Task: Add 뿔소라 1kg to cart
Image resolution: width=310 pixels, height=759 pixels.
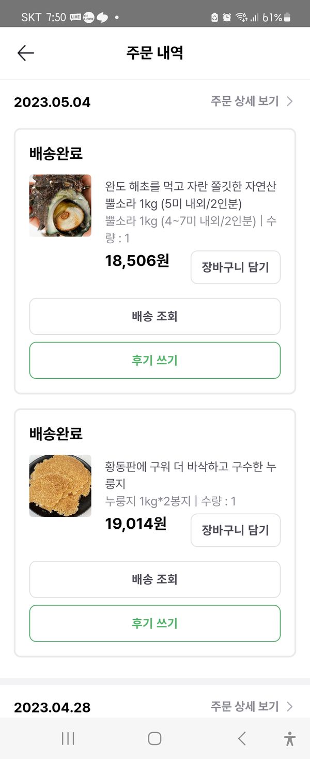Action: point(235,267)
